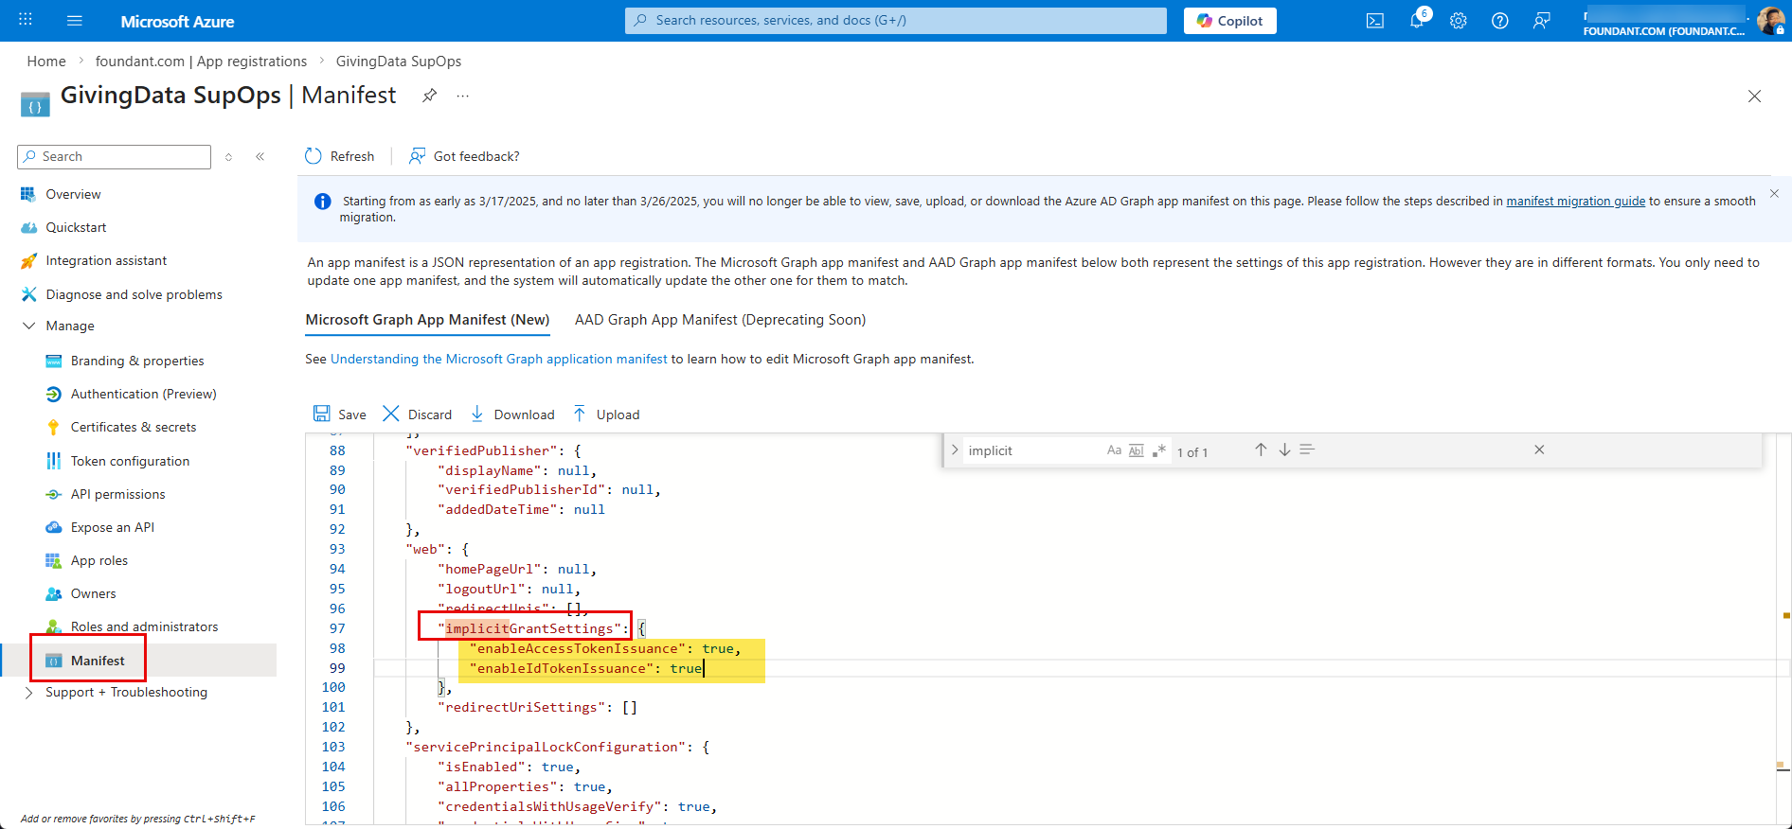
Task: Go to Home breadcrumb
Action: click(46, 61)
